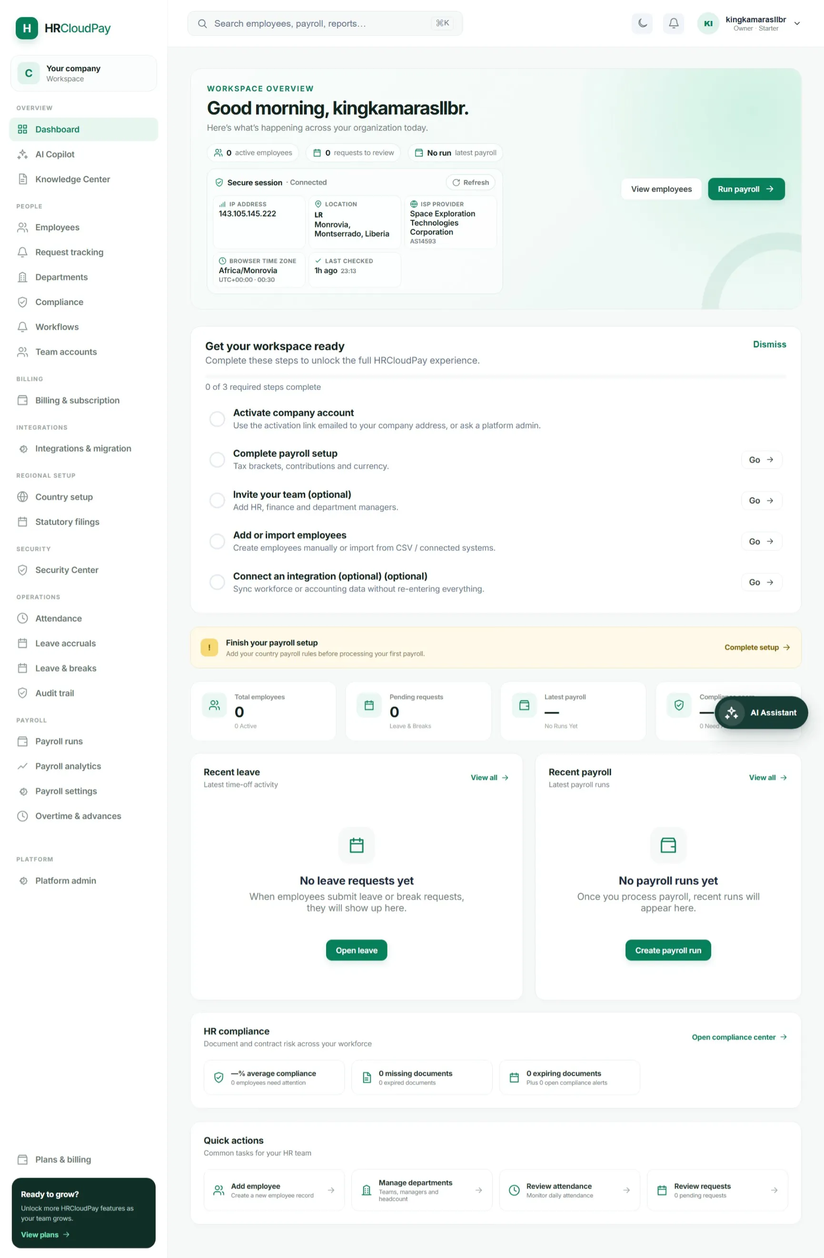Viewport: 824px width, 1258px height.
Task: Toggle dark mode with the moon icon
Action: (x=642, y=23)
